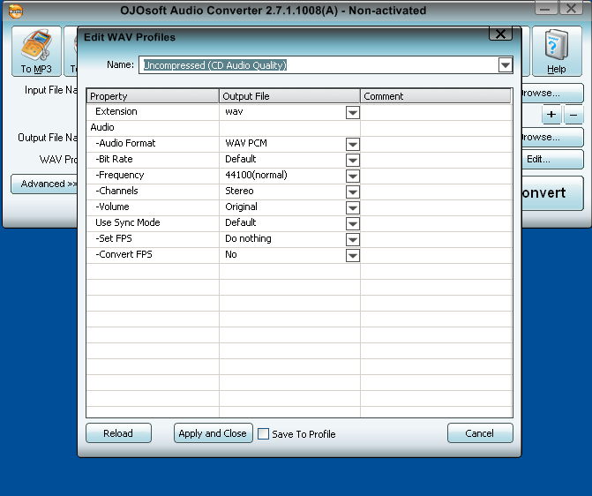Click the Property column header
592x496 pixels.
[x=153, y=96]
